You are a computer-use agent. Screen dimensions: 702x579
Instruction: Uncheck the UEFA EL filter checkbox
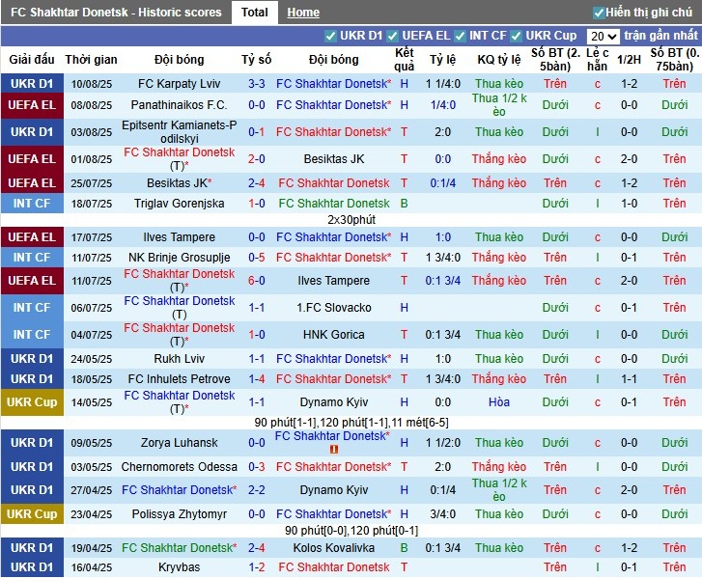393,36
